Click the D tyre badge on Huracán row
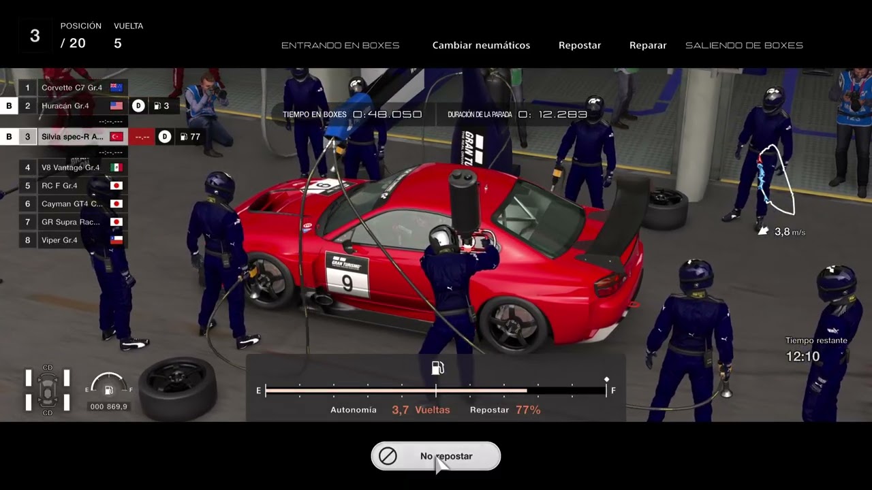Viewport: 872px width, 490px height. tap(138, 105)
